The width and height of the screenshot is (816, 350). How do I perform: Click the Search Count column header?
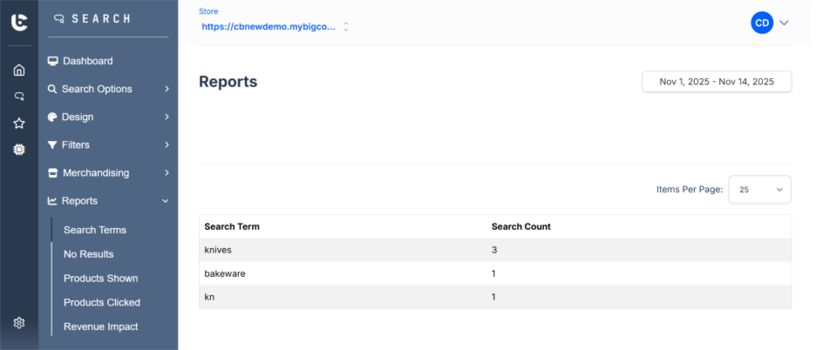click(521, 226)
